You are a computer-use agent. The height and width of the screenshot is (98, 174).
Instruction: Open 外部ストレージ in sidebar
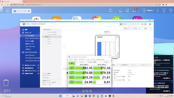point(30,44)
